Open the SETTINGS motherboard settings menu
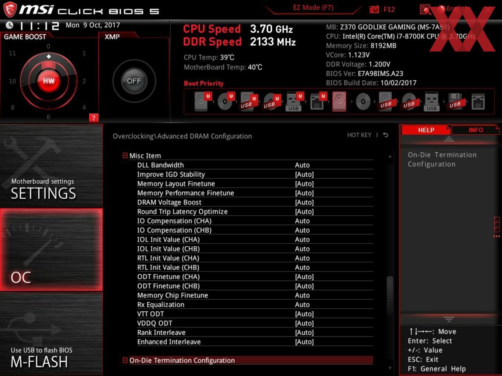The image size is (502, 376). [x=51, y=166]
